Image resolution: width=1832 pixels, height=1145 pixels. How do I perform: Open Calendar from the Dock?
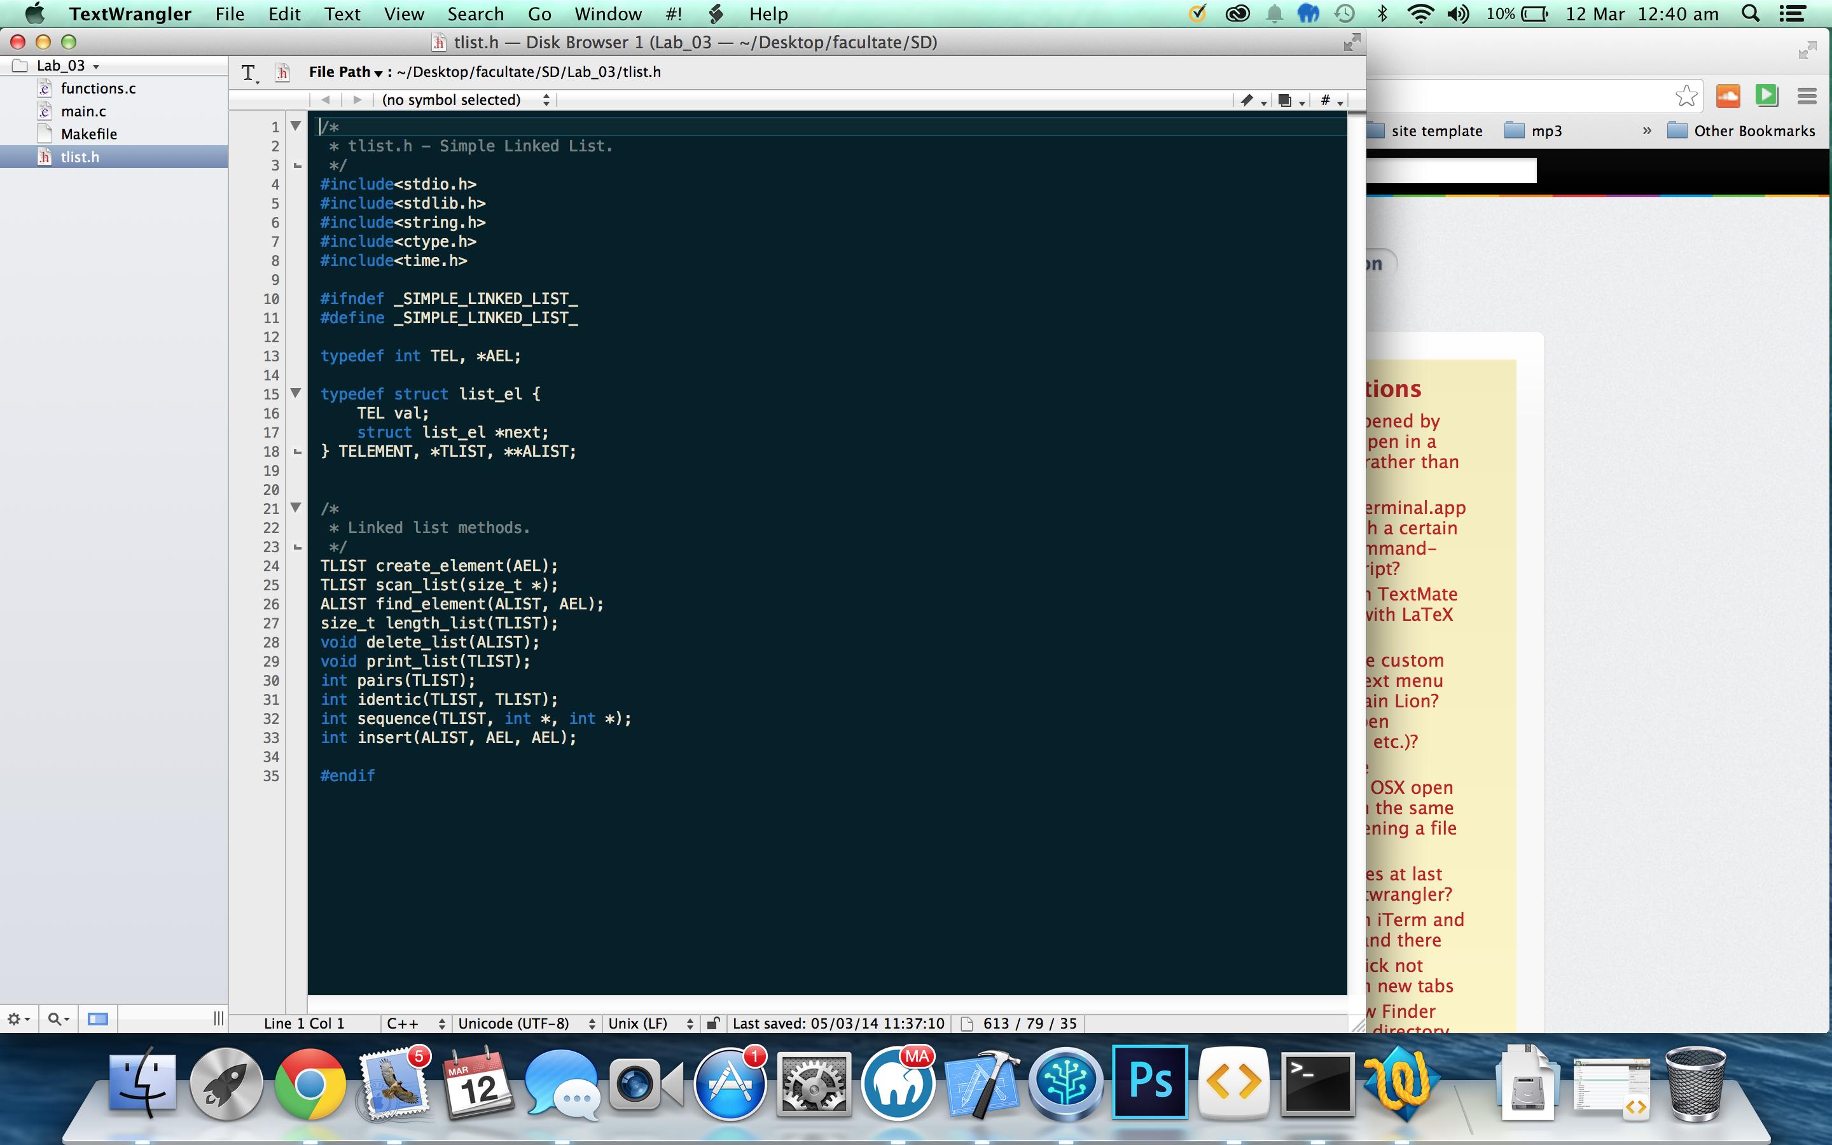(478, 1085)
